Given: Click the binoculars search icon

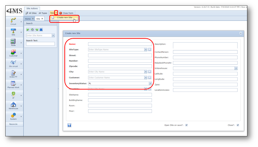Looking at the screenshot, I should (x=41, y=30).
